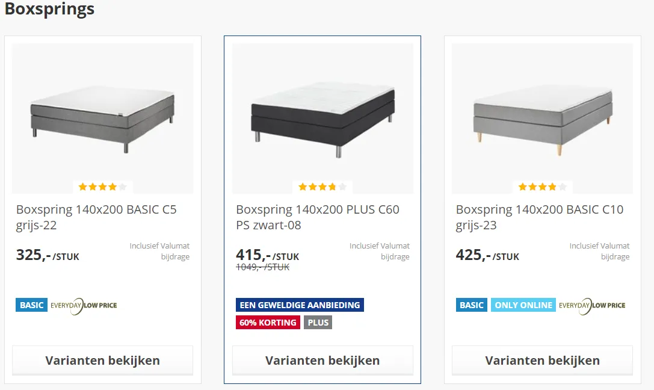View variants of BASIC C10 grijs-23

pos(542,361)
